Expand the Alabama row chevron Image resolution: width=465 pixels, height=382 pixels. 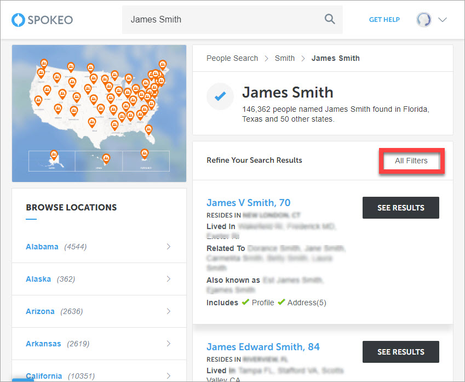(169, 247)
